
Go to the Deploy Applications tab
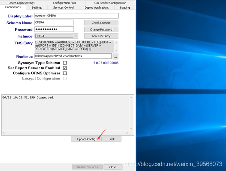97,8
